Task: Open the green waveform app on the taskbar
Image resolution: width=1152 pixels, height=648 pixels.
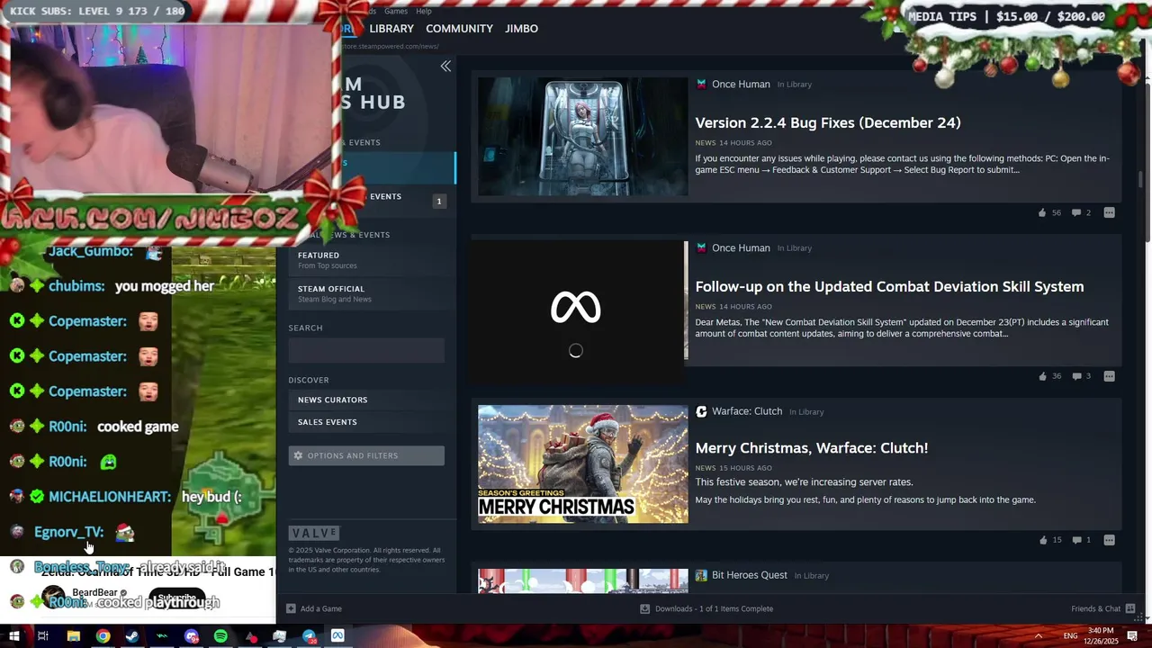Action: coord(162,636)
